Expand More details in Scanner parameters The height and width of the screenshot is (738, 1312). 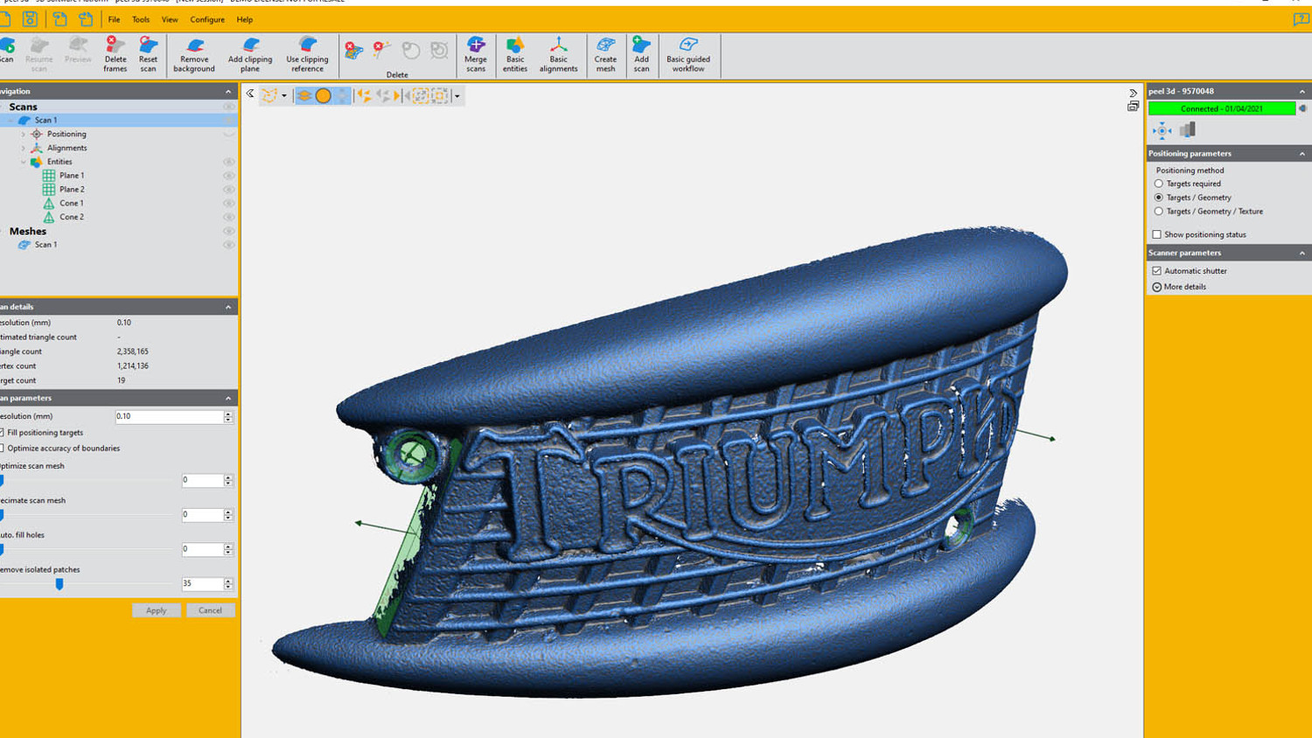(1157, 287)
